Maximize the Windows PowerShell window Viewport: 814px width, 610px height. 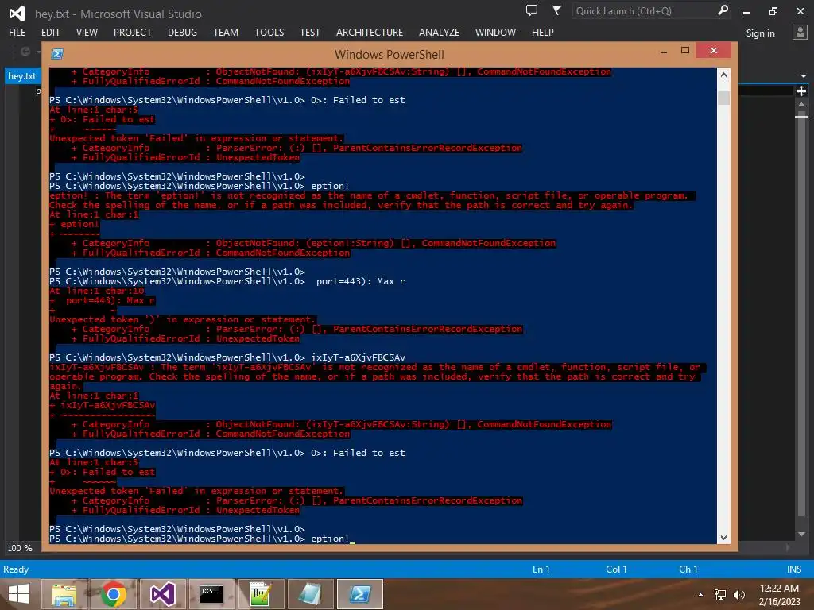[x=685, y=51]
